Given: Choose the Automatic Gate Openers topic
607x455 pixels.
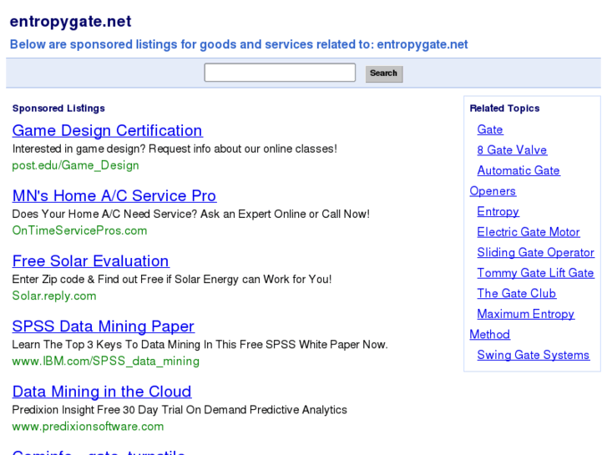Looking at the screenshot, I should click(x=518, y=170).
